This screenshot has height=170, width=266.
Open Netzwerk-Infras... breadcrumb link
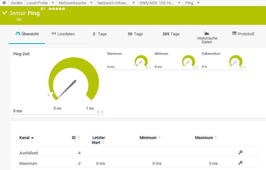(113, 3)
